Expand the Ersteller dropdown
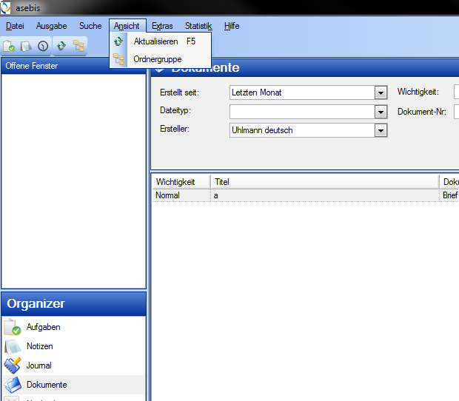Screen dimensions: 459x401 click(381, 130)
